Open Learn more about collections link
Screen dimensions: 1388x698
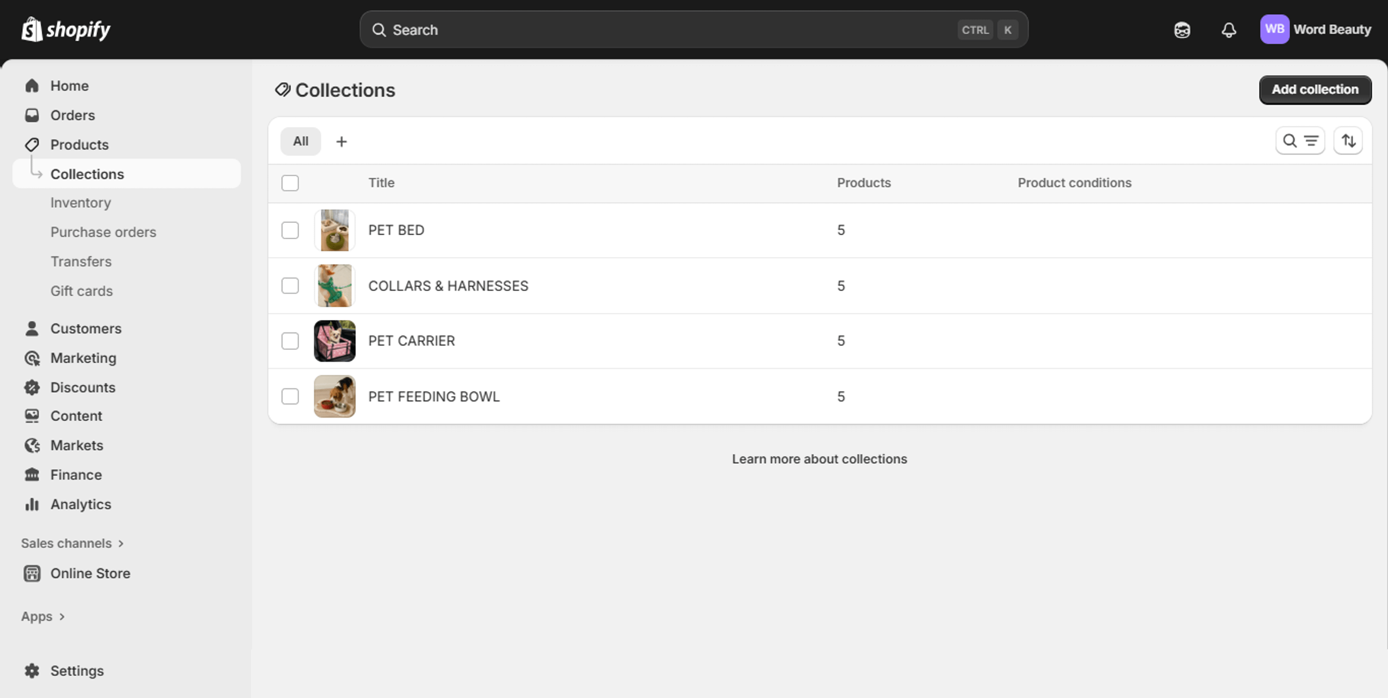coord(819,459)
